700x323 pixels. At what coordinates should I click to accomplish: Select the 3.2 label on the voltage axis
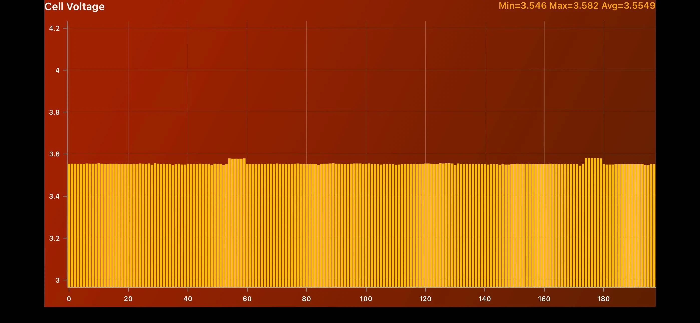coord(54,238)
